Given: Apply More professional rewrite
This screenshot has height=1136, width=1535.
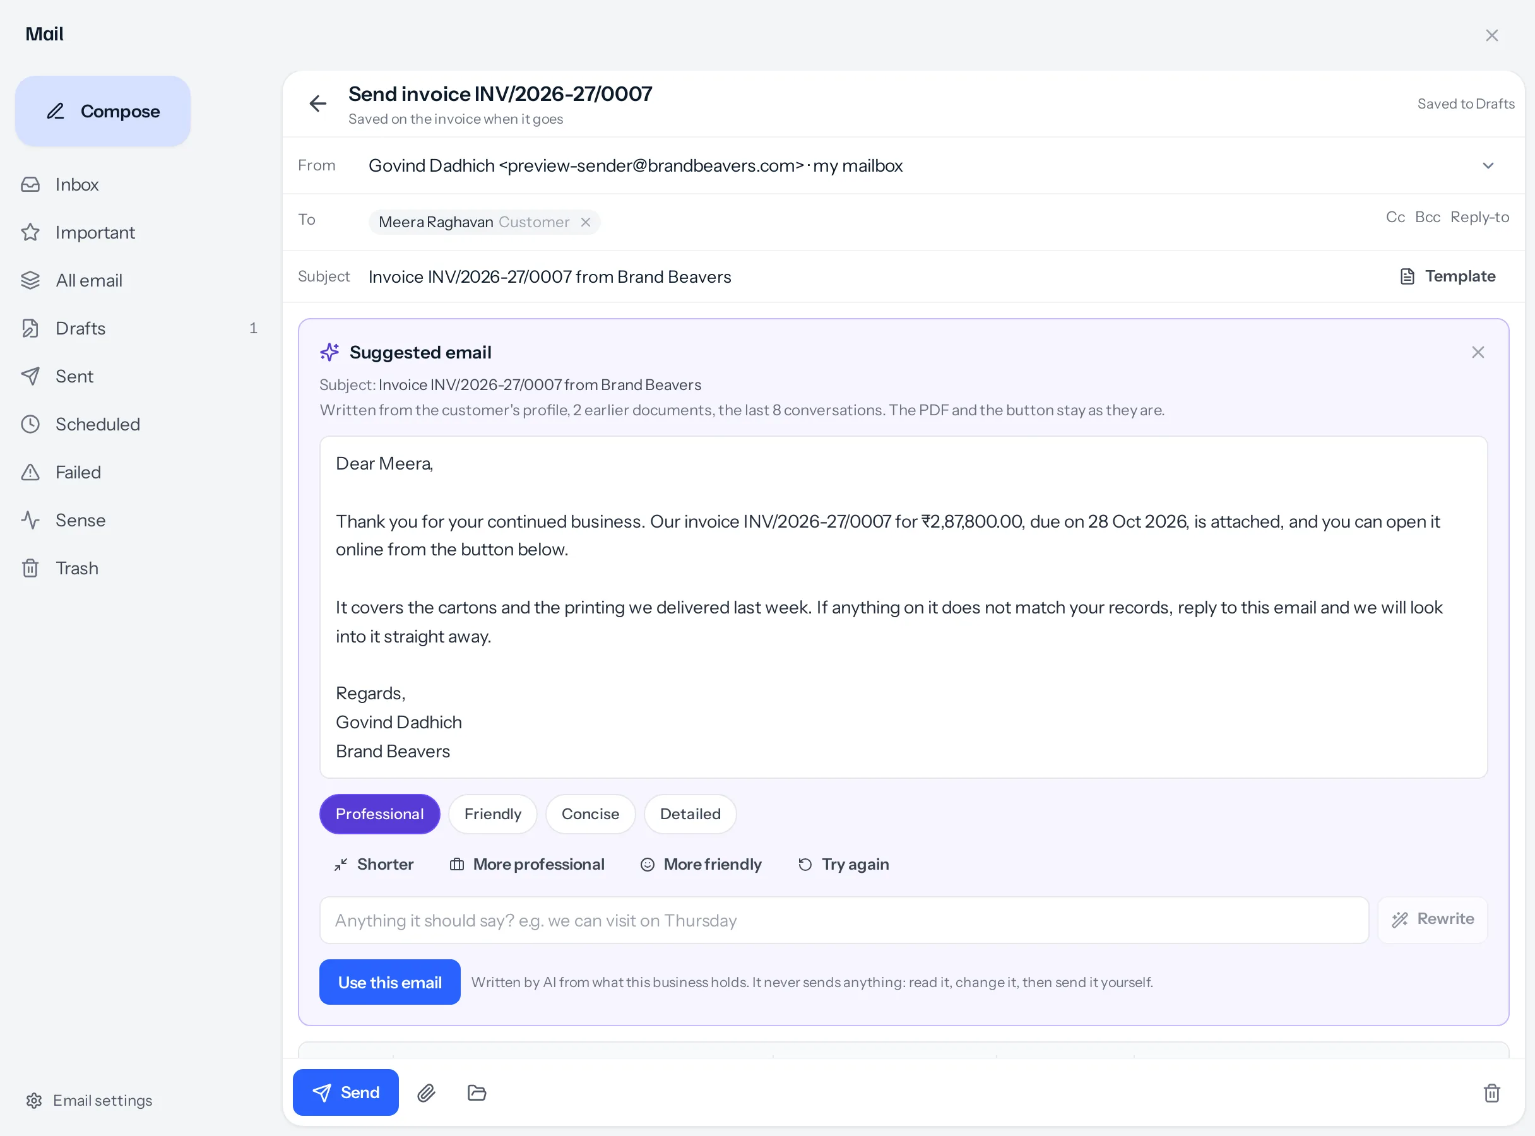Looking at the screenshot, I should (528, 865).
